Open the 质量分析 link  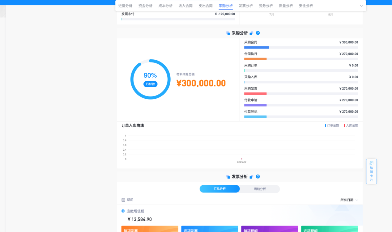pyautogui.click(x=286, y=6)
